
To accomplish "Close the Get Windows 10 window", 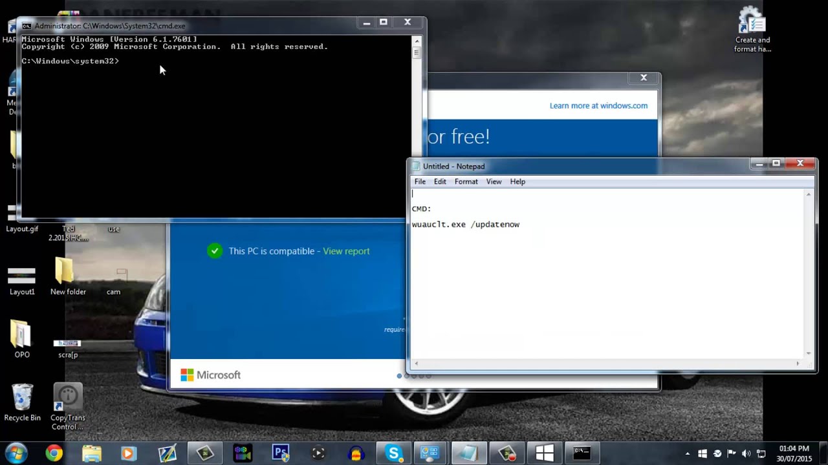I will click(644, 77).
